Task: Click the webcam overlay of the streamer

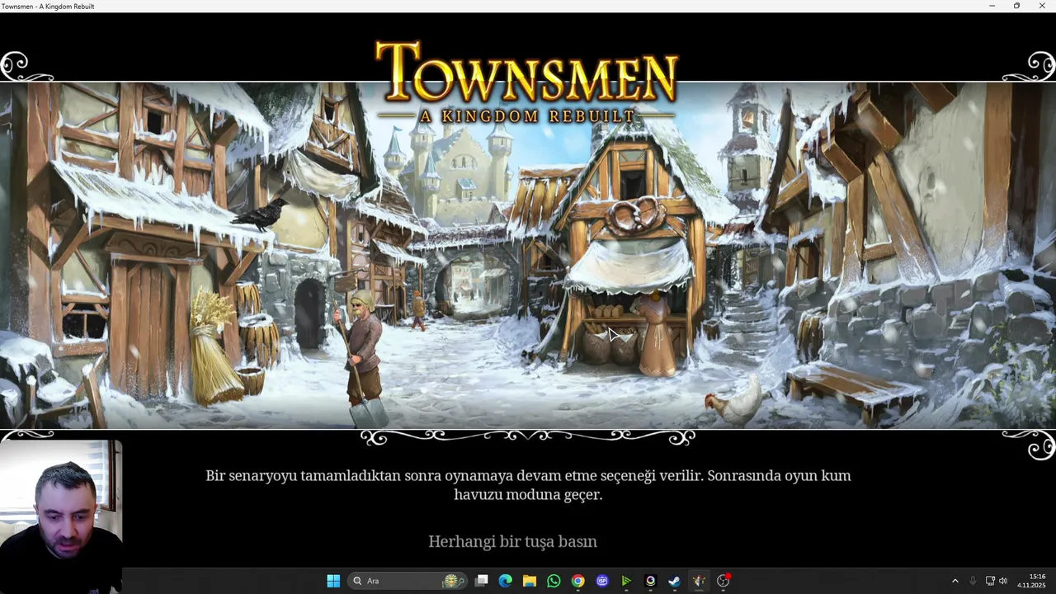Action: pos(61,517)
